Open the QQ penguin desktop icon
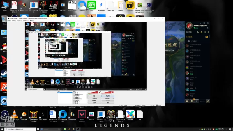The image size is (233, 131). (x=4, y=46)
